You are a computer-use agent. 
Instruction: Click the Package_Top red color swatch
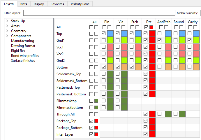(x=96, y=121)
